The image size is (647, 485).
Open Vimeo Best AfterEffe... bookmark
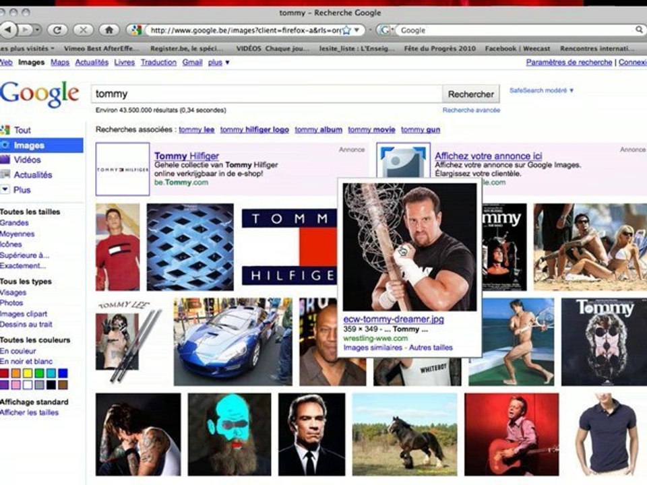pos(102,48)
